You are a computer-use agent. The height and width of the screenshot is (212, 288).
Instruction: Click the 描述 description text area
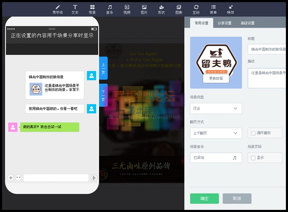(x=267, y=78)
